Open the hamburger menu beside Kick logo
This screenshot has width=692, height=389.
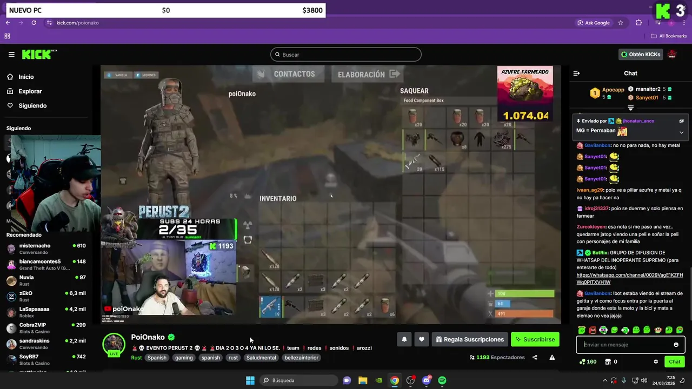pyautogui.click(x=11, y=55)
